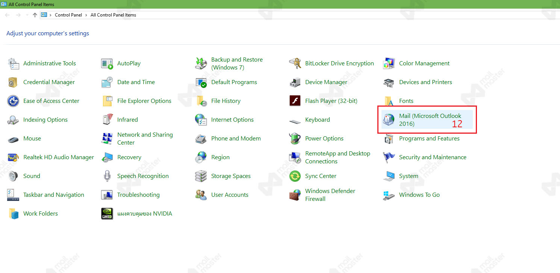Open Backup and Restore (Windows 7) icon

[x=201, y=63]
